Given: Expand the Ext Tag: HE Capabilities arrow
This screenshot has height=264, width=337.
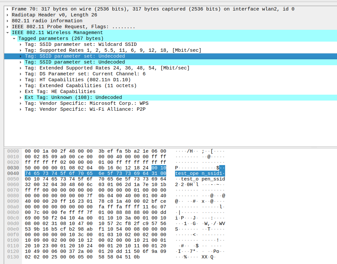Looking at the screenshot, I should pyautogui.click(x=21, y=92).
